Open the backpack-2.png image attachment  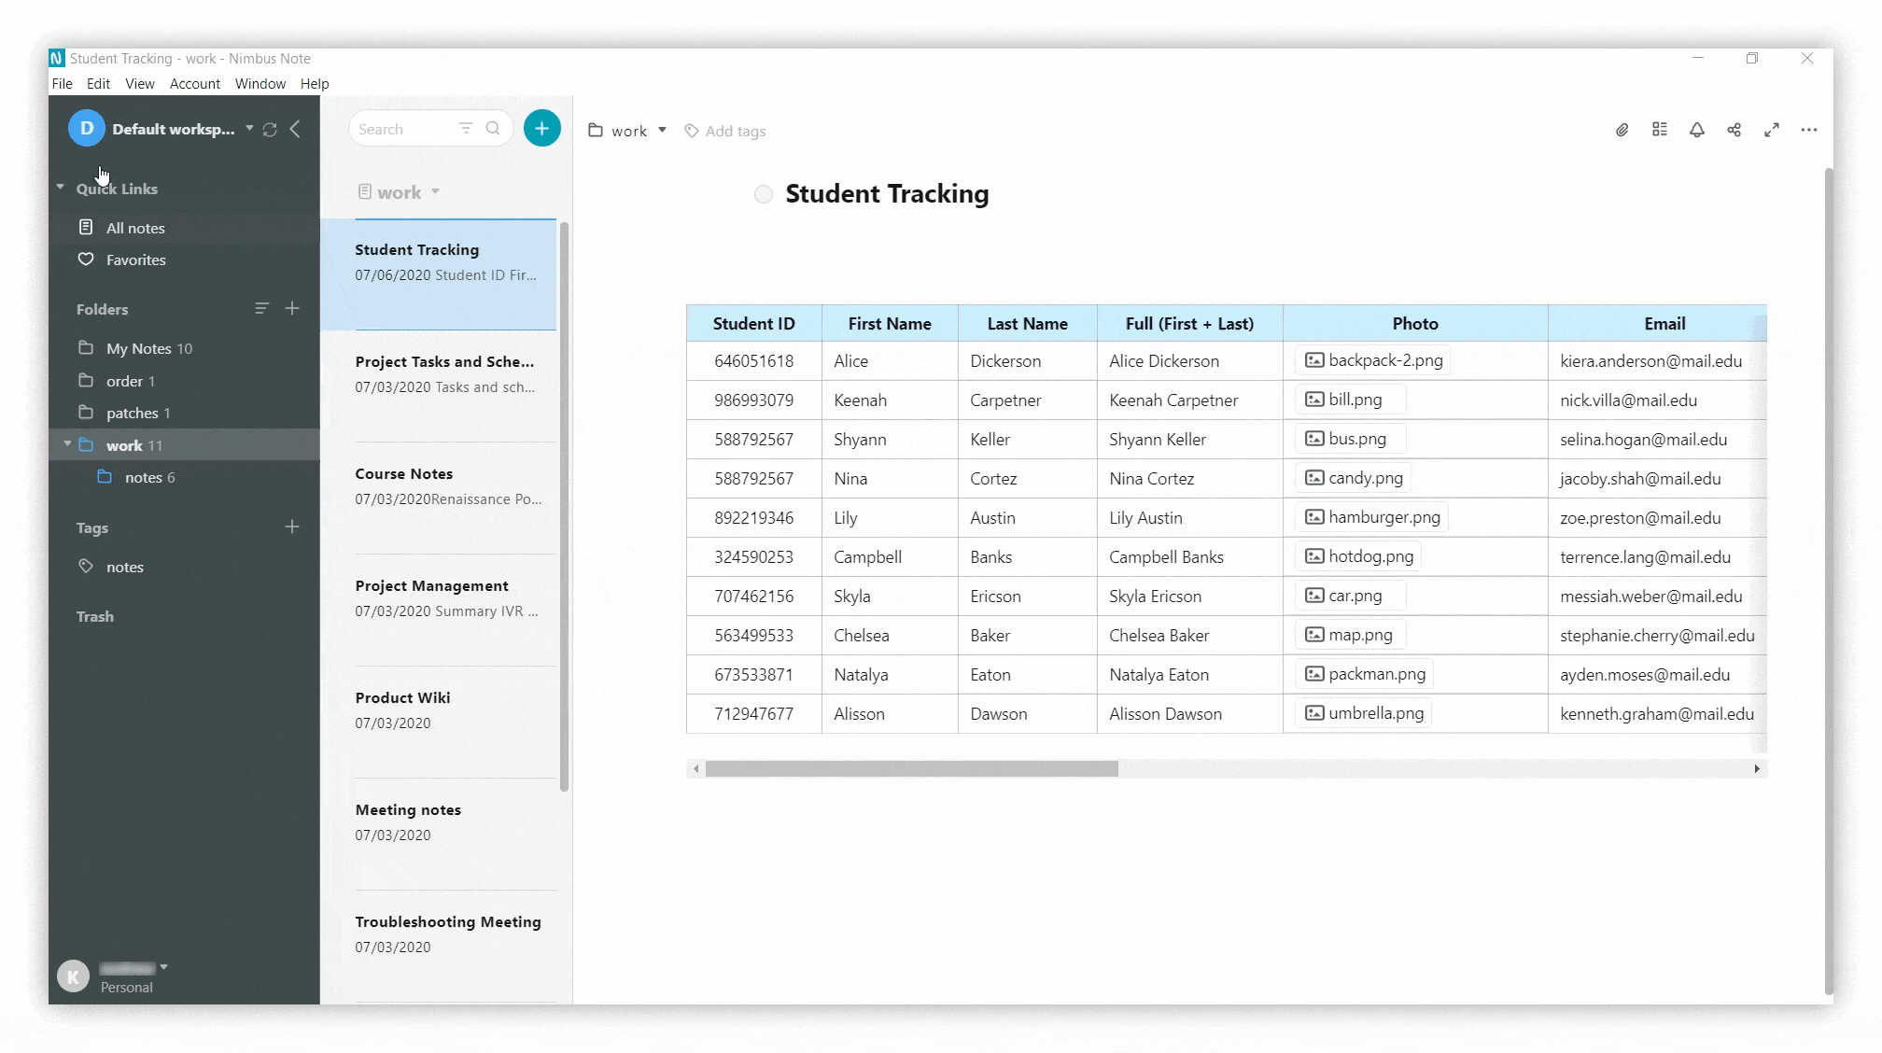tap(1372, 360)
